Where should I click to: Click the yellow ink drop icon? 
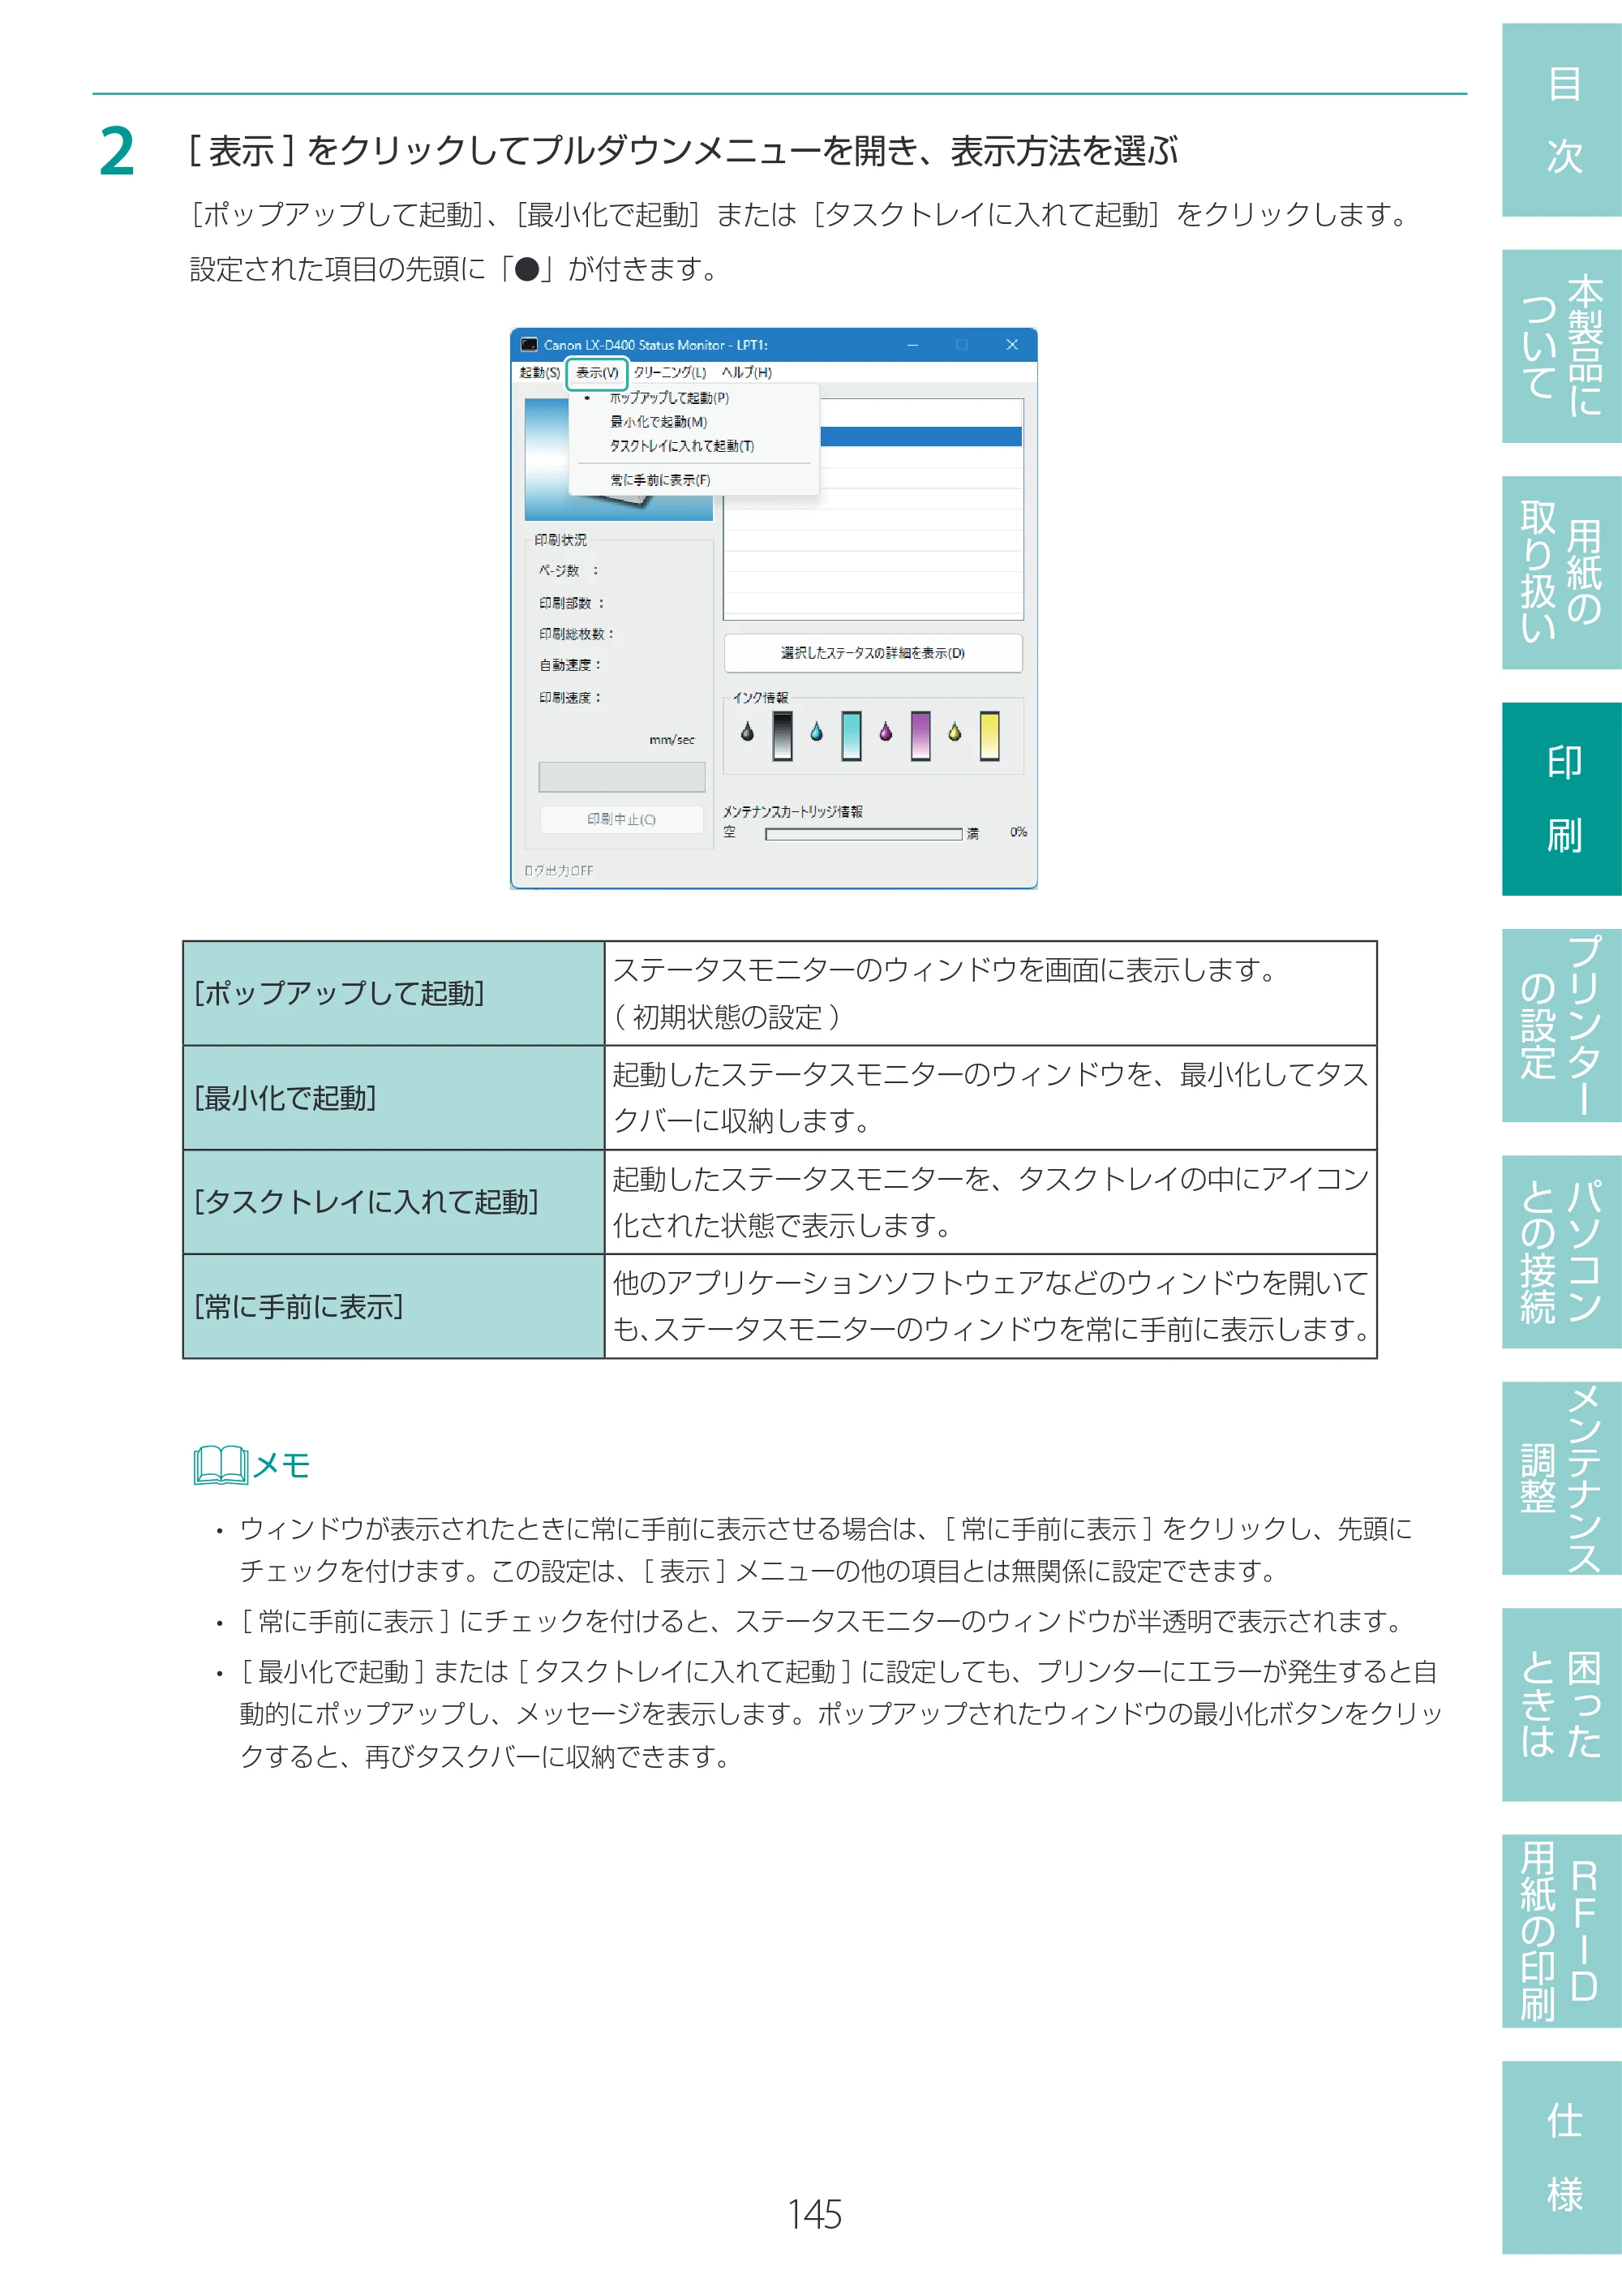coord(955,732)
